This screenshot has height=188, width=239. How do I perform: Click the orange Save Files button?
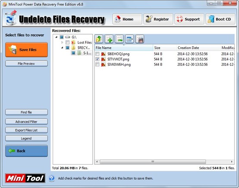click(26, 50)
